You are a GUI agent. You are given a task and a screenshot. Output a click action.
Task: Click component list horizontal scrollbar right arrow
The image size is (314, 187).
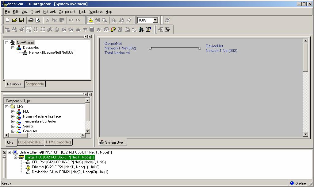coord(83,135)
